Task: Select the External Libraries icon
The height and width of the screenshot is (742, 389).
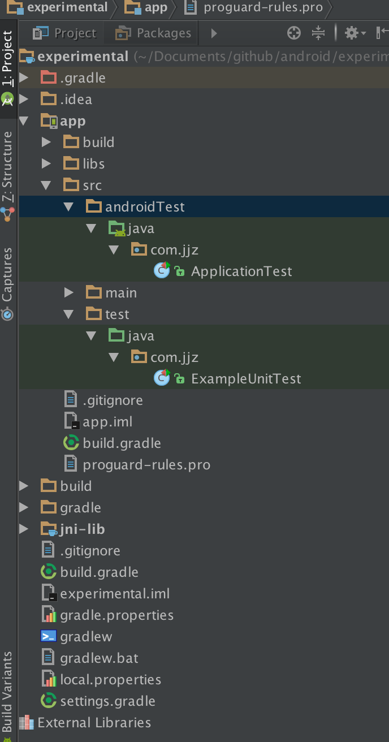Action: pyautogui.click(x=26, y=723)
